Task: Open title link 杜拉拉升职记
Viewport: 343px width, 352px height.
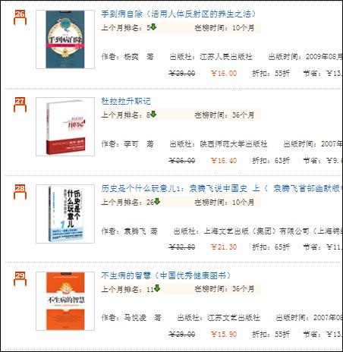Action: [x=126, y=101]
